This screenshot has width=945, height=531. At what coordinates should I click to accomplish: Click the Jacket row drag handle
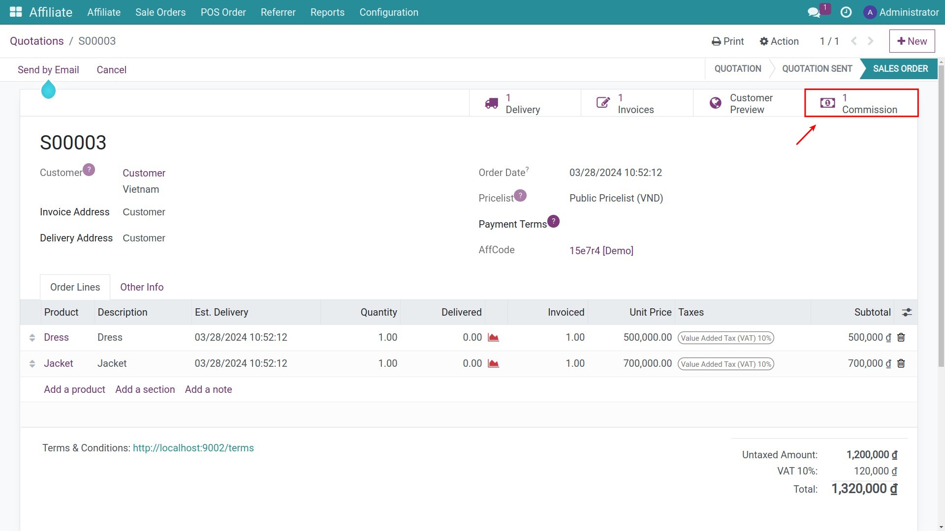click(x=32, y=364)
